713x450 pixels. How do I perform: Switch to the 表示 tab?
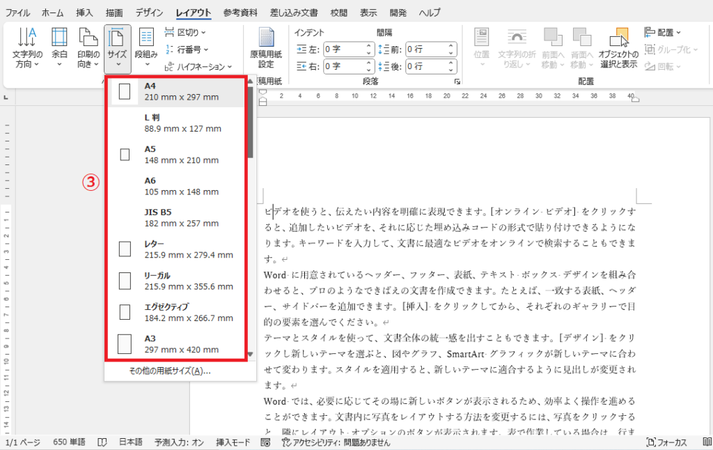click(x=368, y=13)
